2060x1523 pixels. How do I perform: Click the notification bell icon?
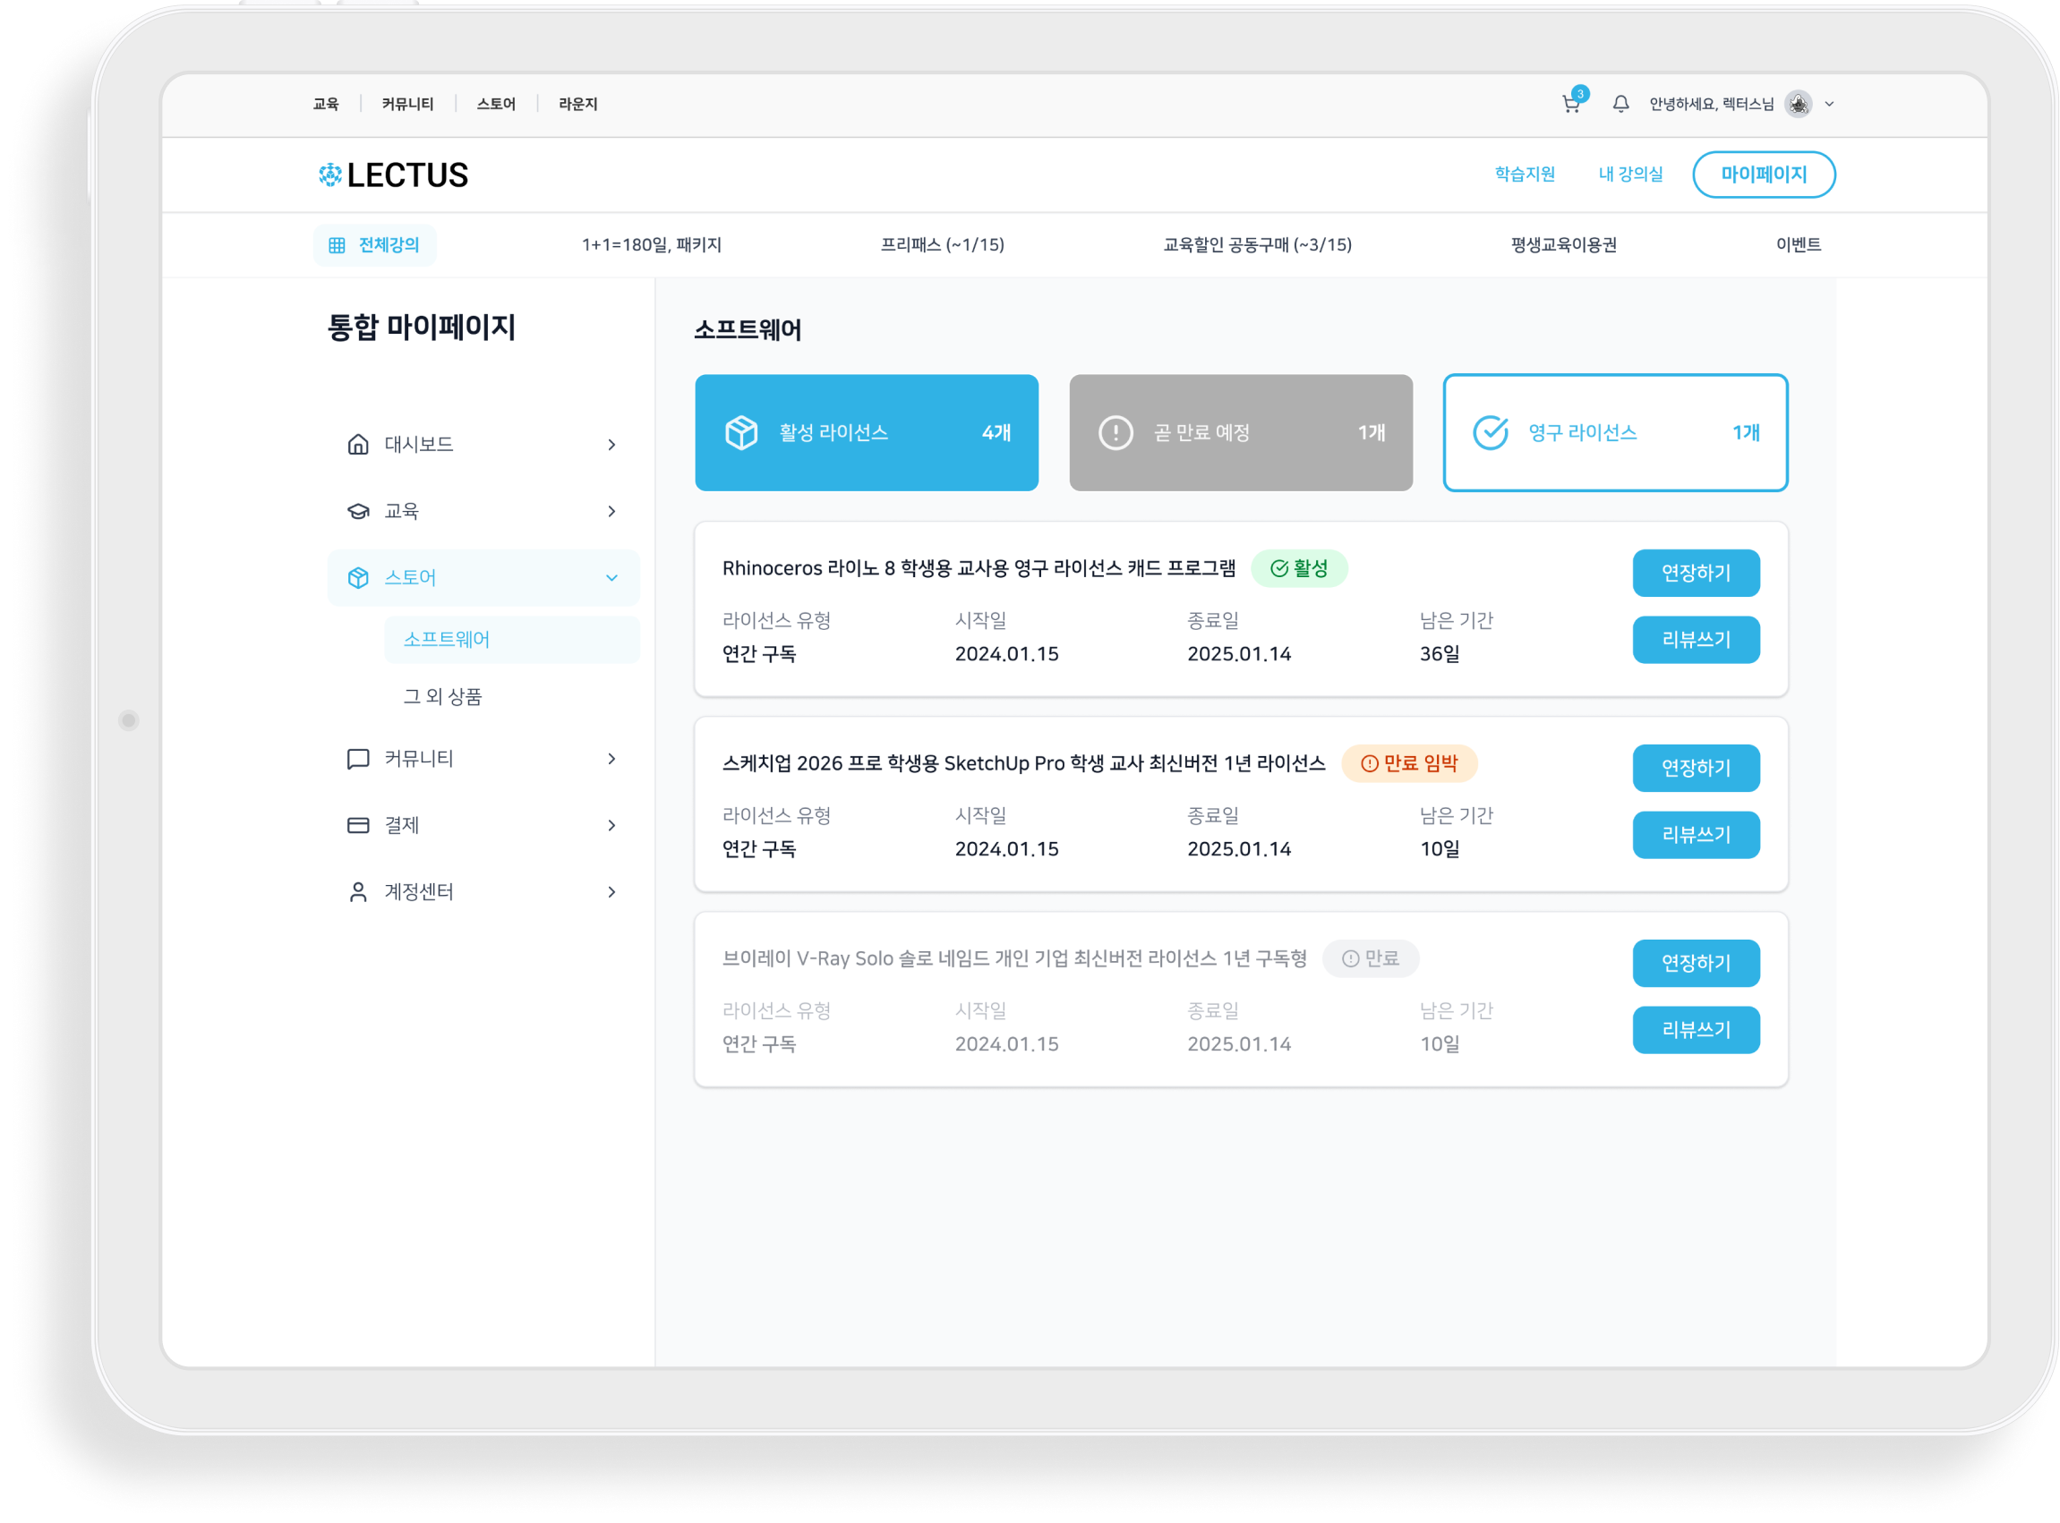coord(1620,104)
